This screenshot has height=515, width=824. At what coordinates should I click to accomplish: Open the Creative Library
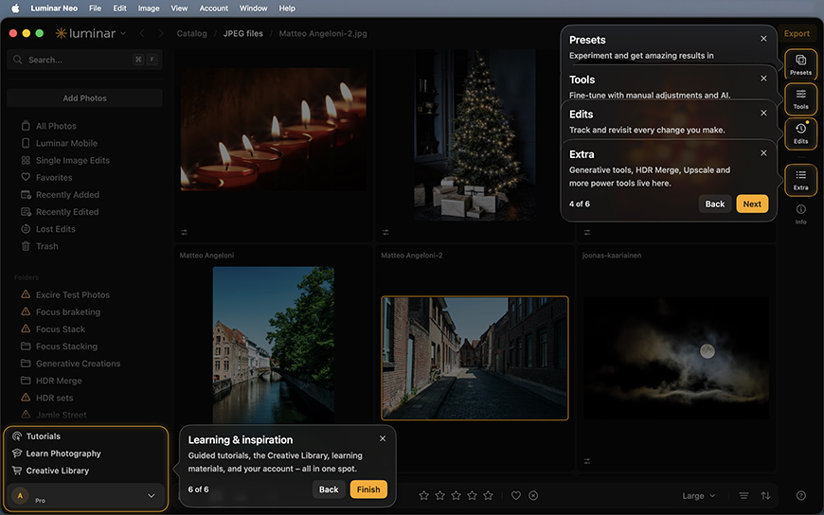(x=50, y=471)
